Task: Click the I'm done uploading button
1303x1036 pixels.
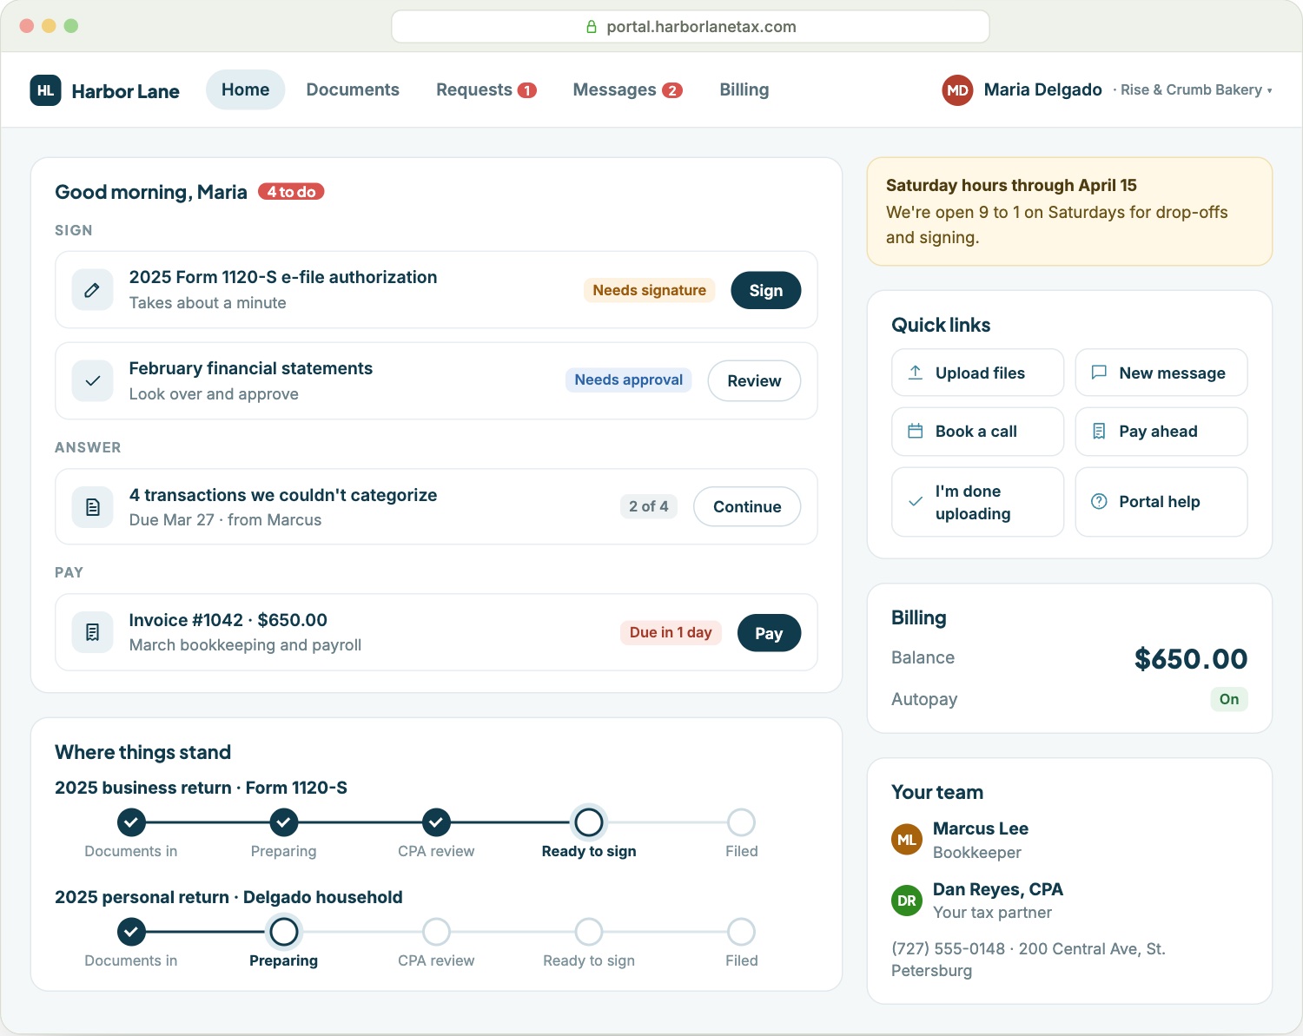Action: click(978, 502)
